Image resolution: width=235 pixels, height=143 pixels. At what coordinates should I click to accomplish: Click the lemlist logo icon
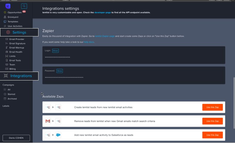click(x=8, y=6)
